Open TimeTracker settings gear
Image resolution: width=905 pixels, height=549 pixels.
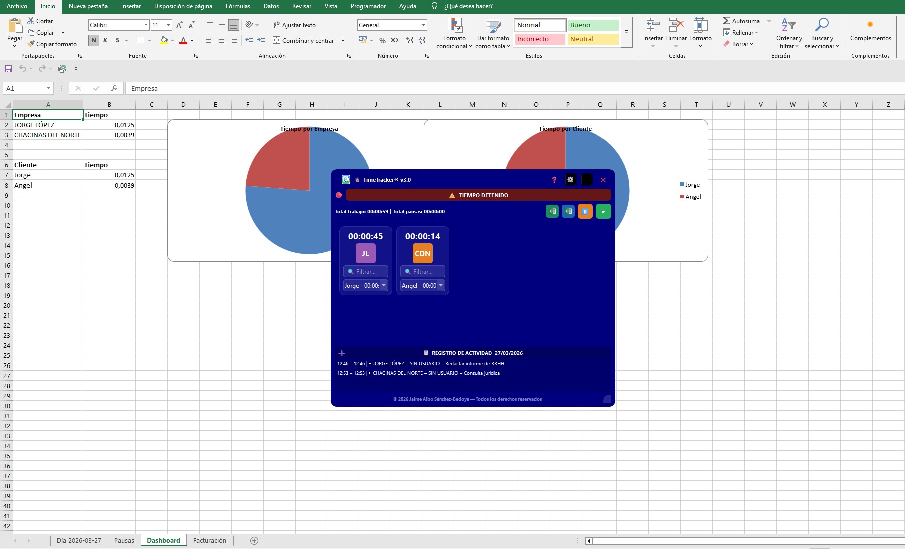570,180
